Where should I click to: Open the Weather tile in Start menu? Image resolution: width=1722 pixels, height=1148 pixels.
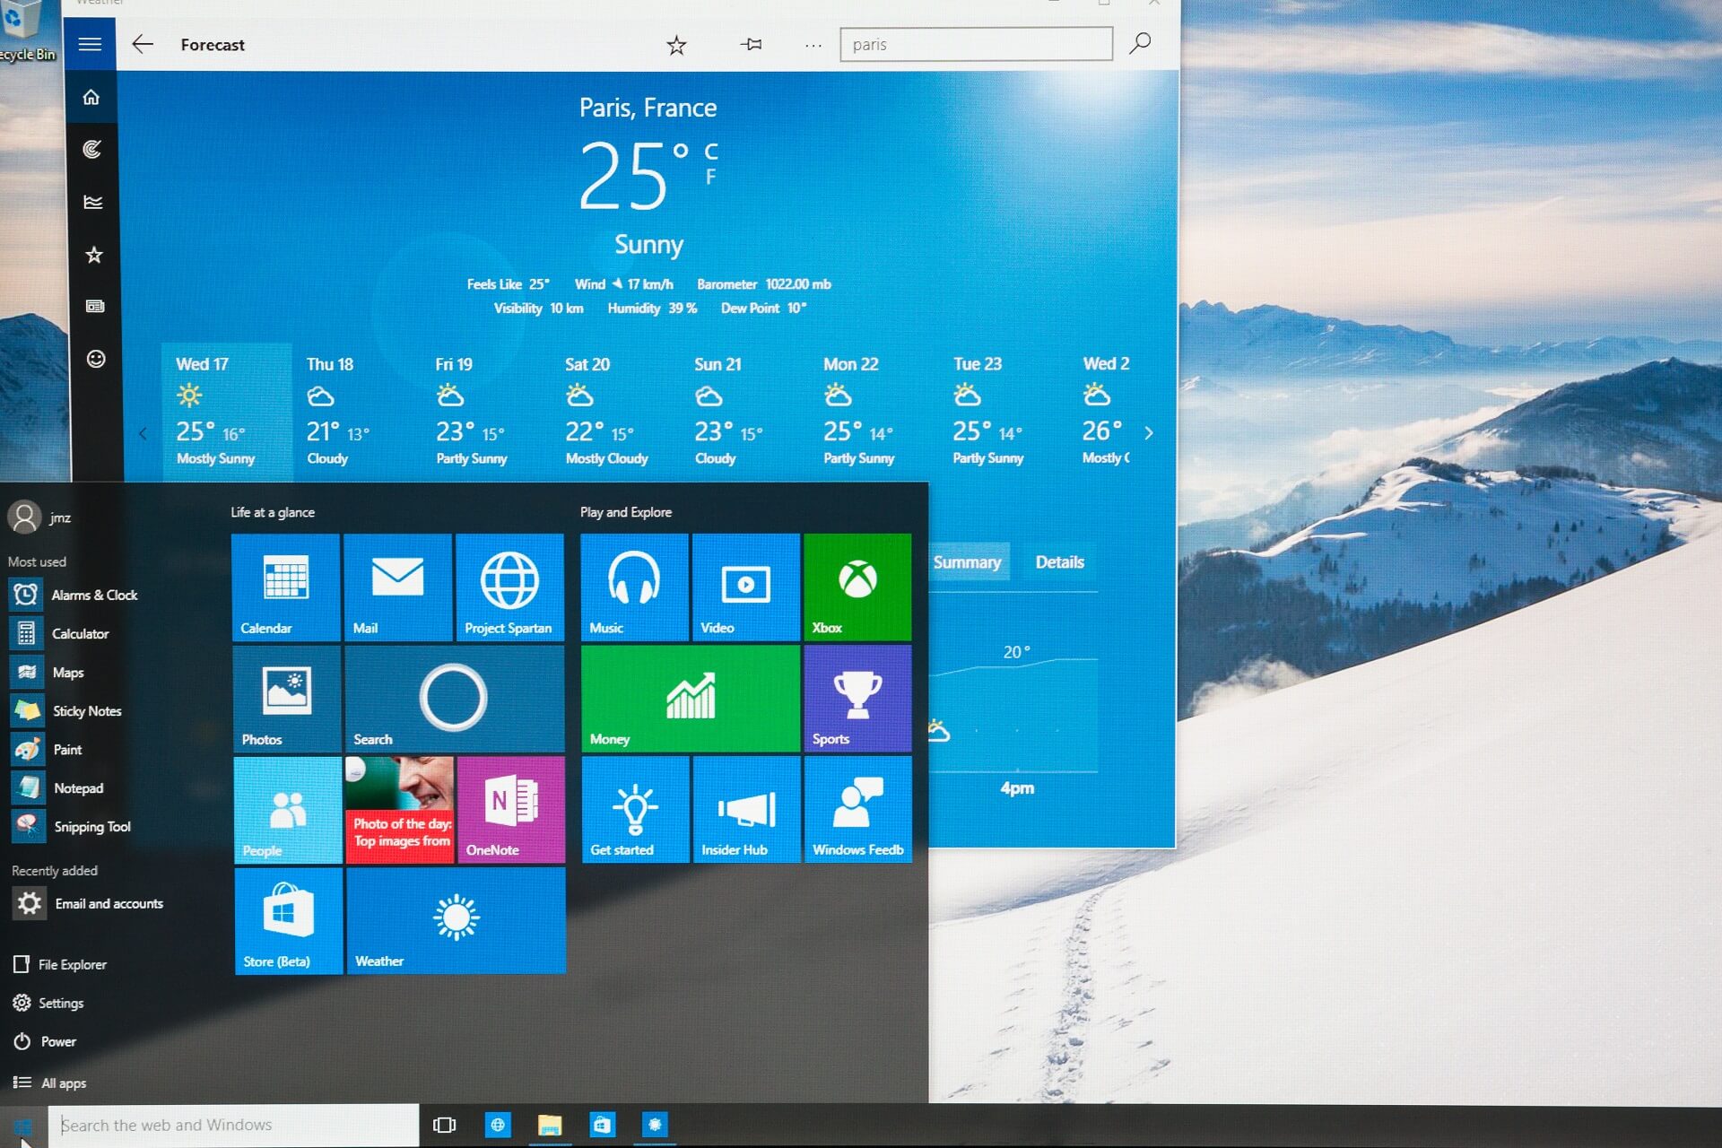click(456, 921)
